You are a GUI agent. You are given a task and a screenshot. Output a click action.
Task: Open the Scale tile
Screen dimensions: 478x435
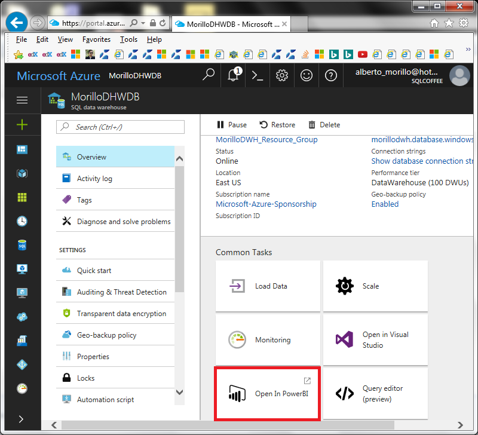pos(375,286)
